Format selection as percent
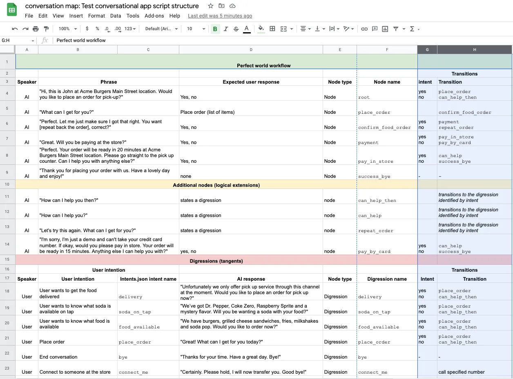The image size is (513, 379). click(x=97, y=29)
